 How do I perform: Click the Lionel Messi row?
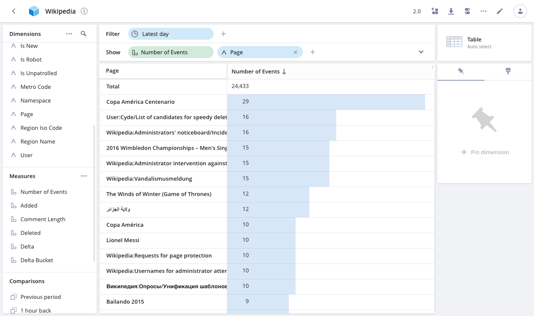[x=267, y=240]
